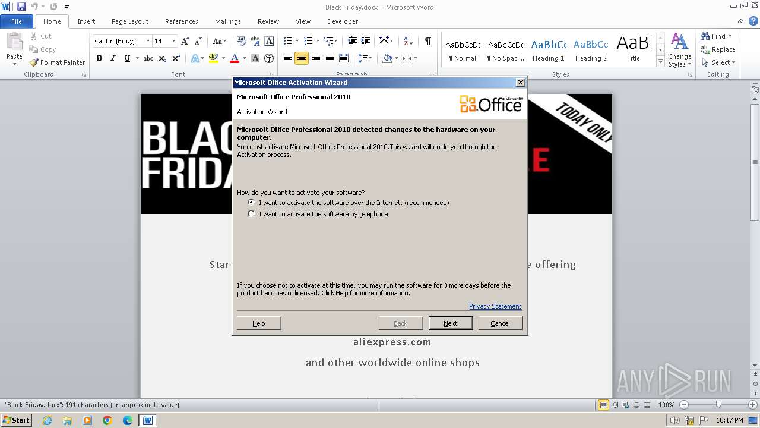Apply the Title style
The width and height of the screenshot is (760, 428).
pyautogui.click(x=634, y=49)
